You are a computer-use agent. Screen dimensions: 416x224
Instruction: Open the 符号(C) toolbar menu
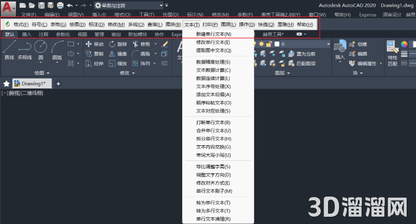[39, 25]
